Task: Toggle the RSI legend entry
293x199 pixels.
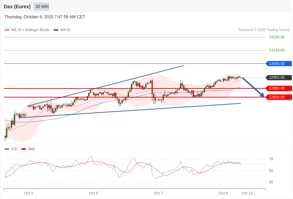Action: coord(14,149)
